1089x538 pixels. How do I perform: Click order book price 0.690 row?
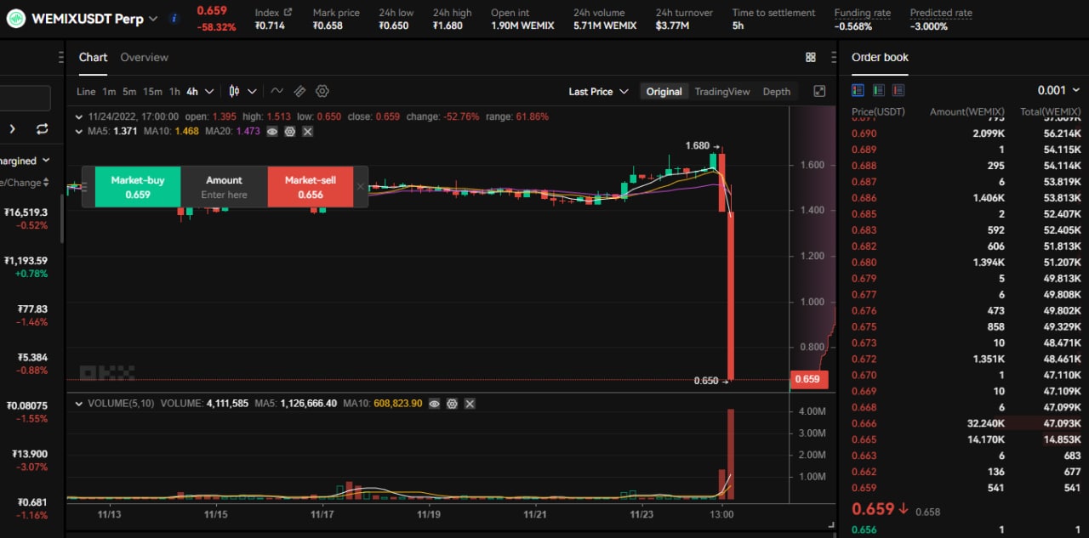(x=966, y=133)
